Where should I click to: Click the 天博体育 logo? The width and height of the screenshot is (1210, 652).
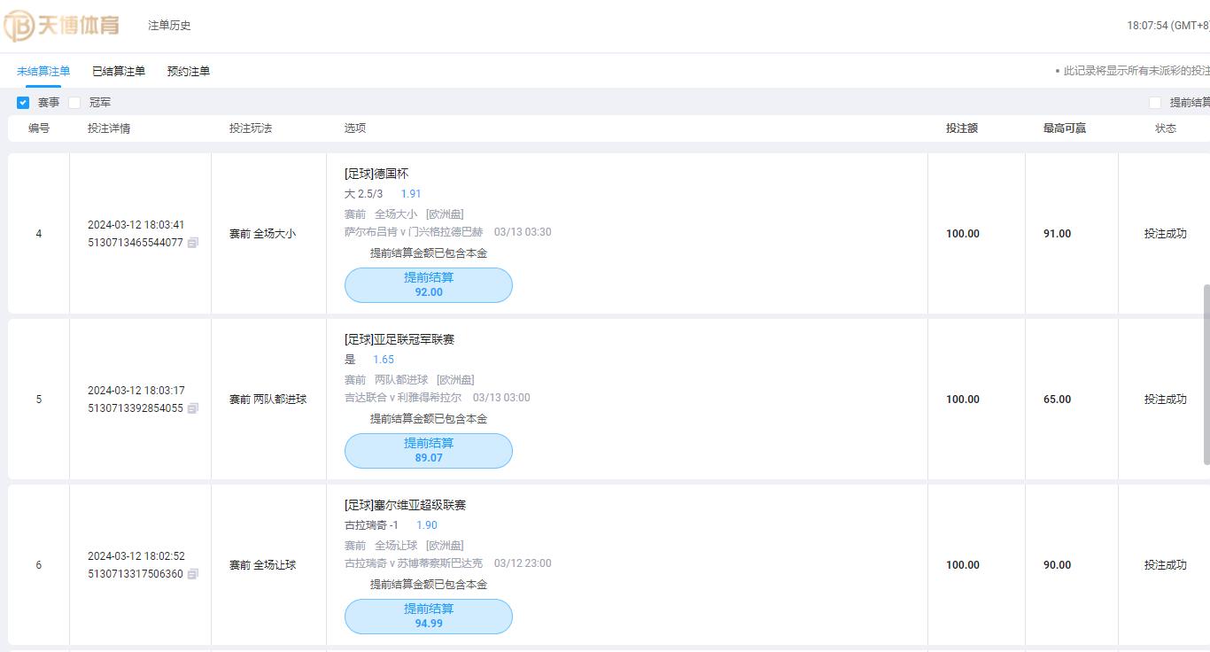(x=62, y=26)
